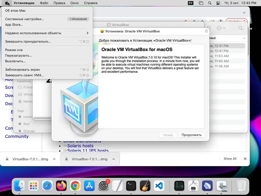261x196 pixels.
Task: Open System Settings gear in the Dock
Action: [103, 186]
